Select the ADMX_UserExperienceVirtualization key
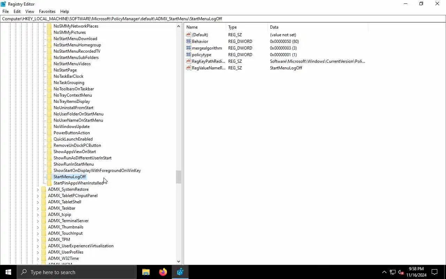Image resolution: width=446 pixels, height=279 pixels. pyautogui.click(x=81, y=246)
